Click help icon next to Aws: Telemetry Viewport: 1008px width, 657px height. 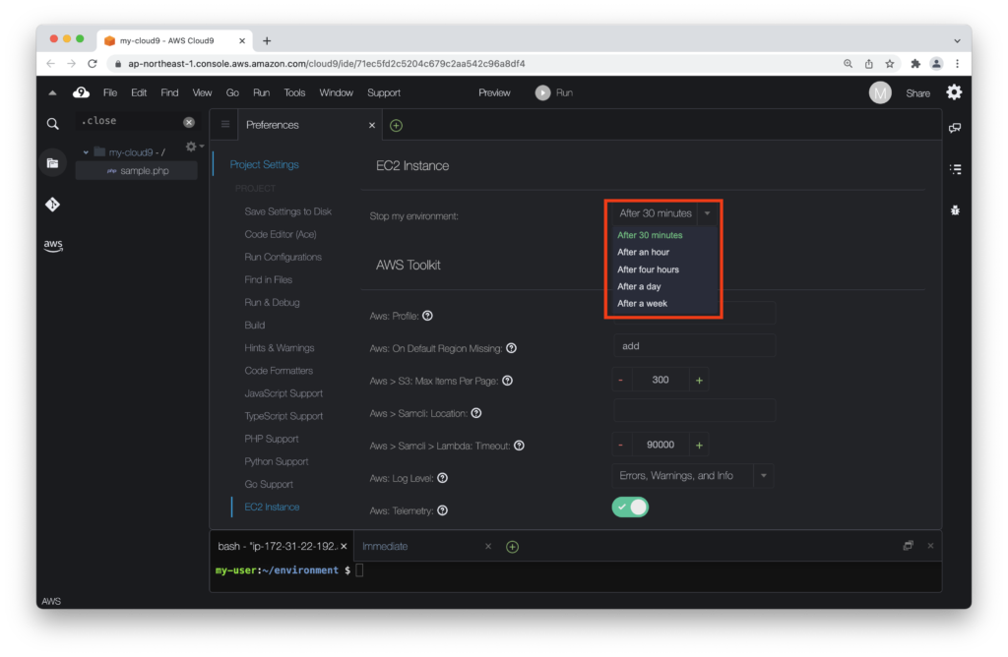[x=442, y=510]
